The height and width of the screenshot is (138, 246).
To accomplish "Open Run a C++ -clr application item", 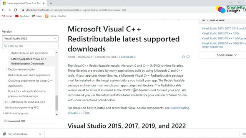I will point(27,94).
